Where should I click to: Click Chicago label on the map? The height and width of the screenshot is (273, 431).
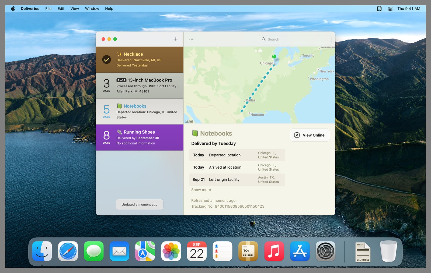coord(266,63)
